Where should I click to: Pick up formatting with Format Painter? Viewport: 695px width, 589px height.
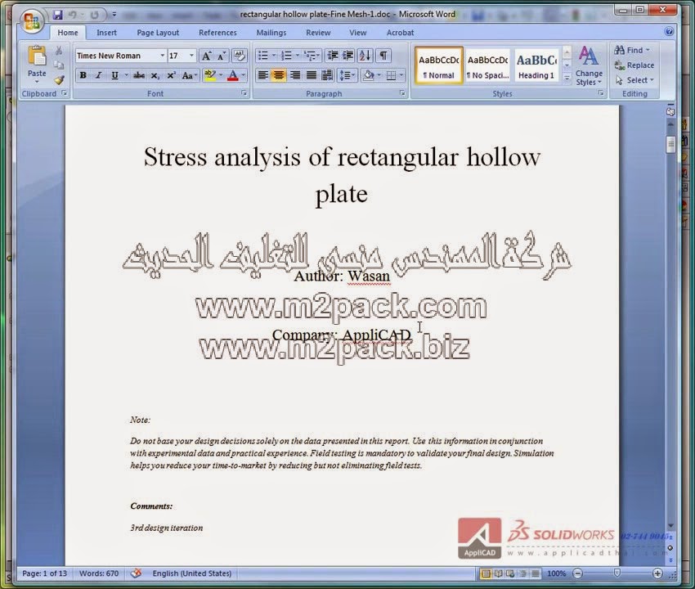click(59, 80)
